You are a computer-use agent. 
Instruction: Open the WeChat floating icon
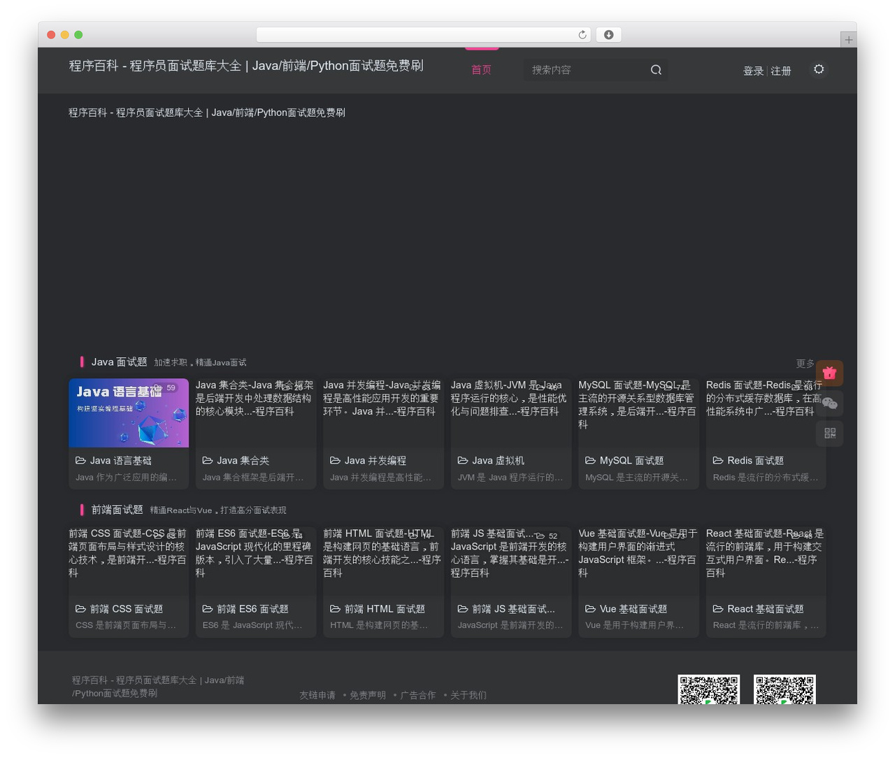coord(829,403)
